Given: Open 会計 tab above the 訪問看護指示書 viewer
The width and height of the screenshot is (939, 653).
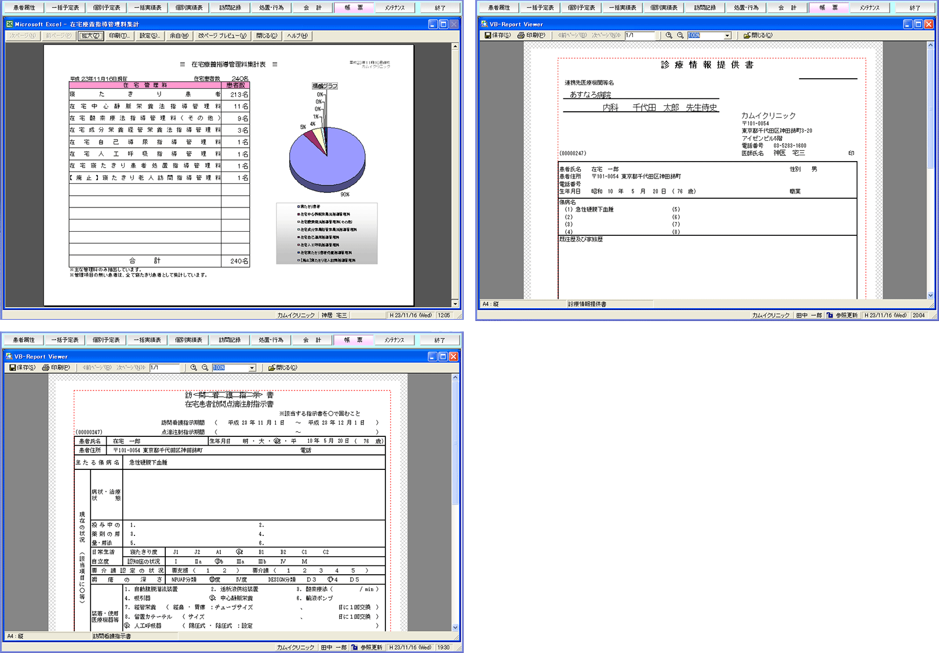Looking at the screenshot, I should [312, 340].
